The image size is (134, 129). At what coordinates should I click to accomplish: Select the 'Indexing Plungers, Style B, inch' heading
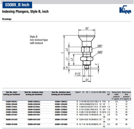coord(25,12)
